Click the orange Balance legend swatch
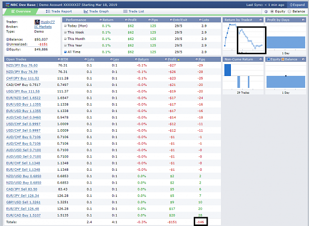Image resolution: width=309 pixels, height=226 pixels. [283, 59]
